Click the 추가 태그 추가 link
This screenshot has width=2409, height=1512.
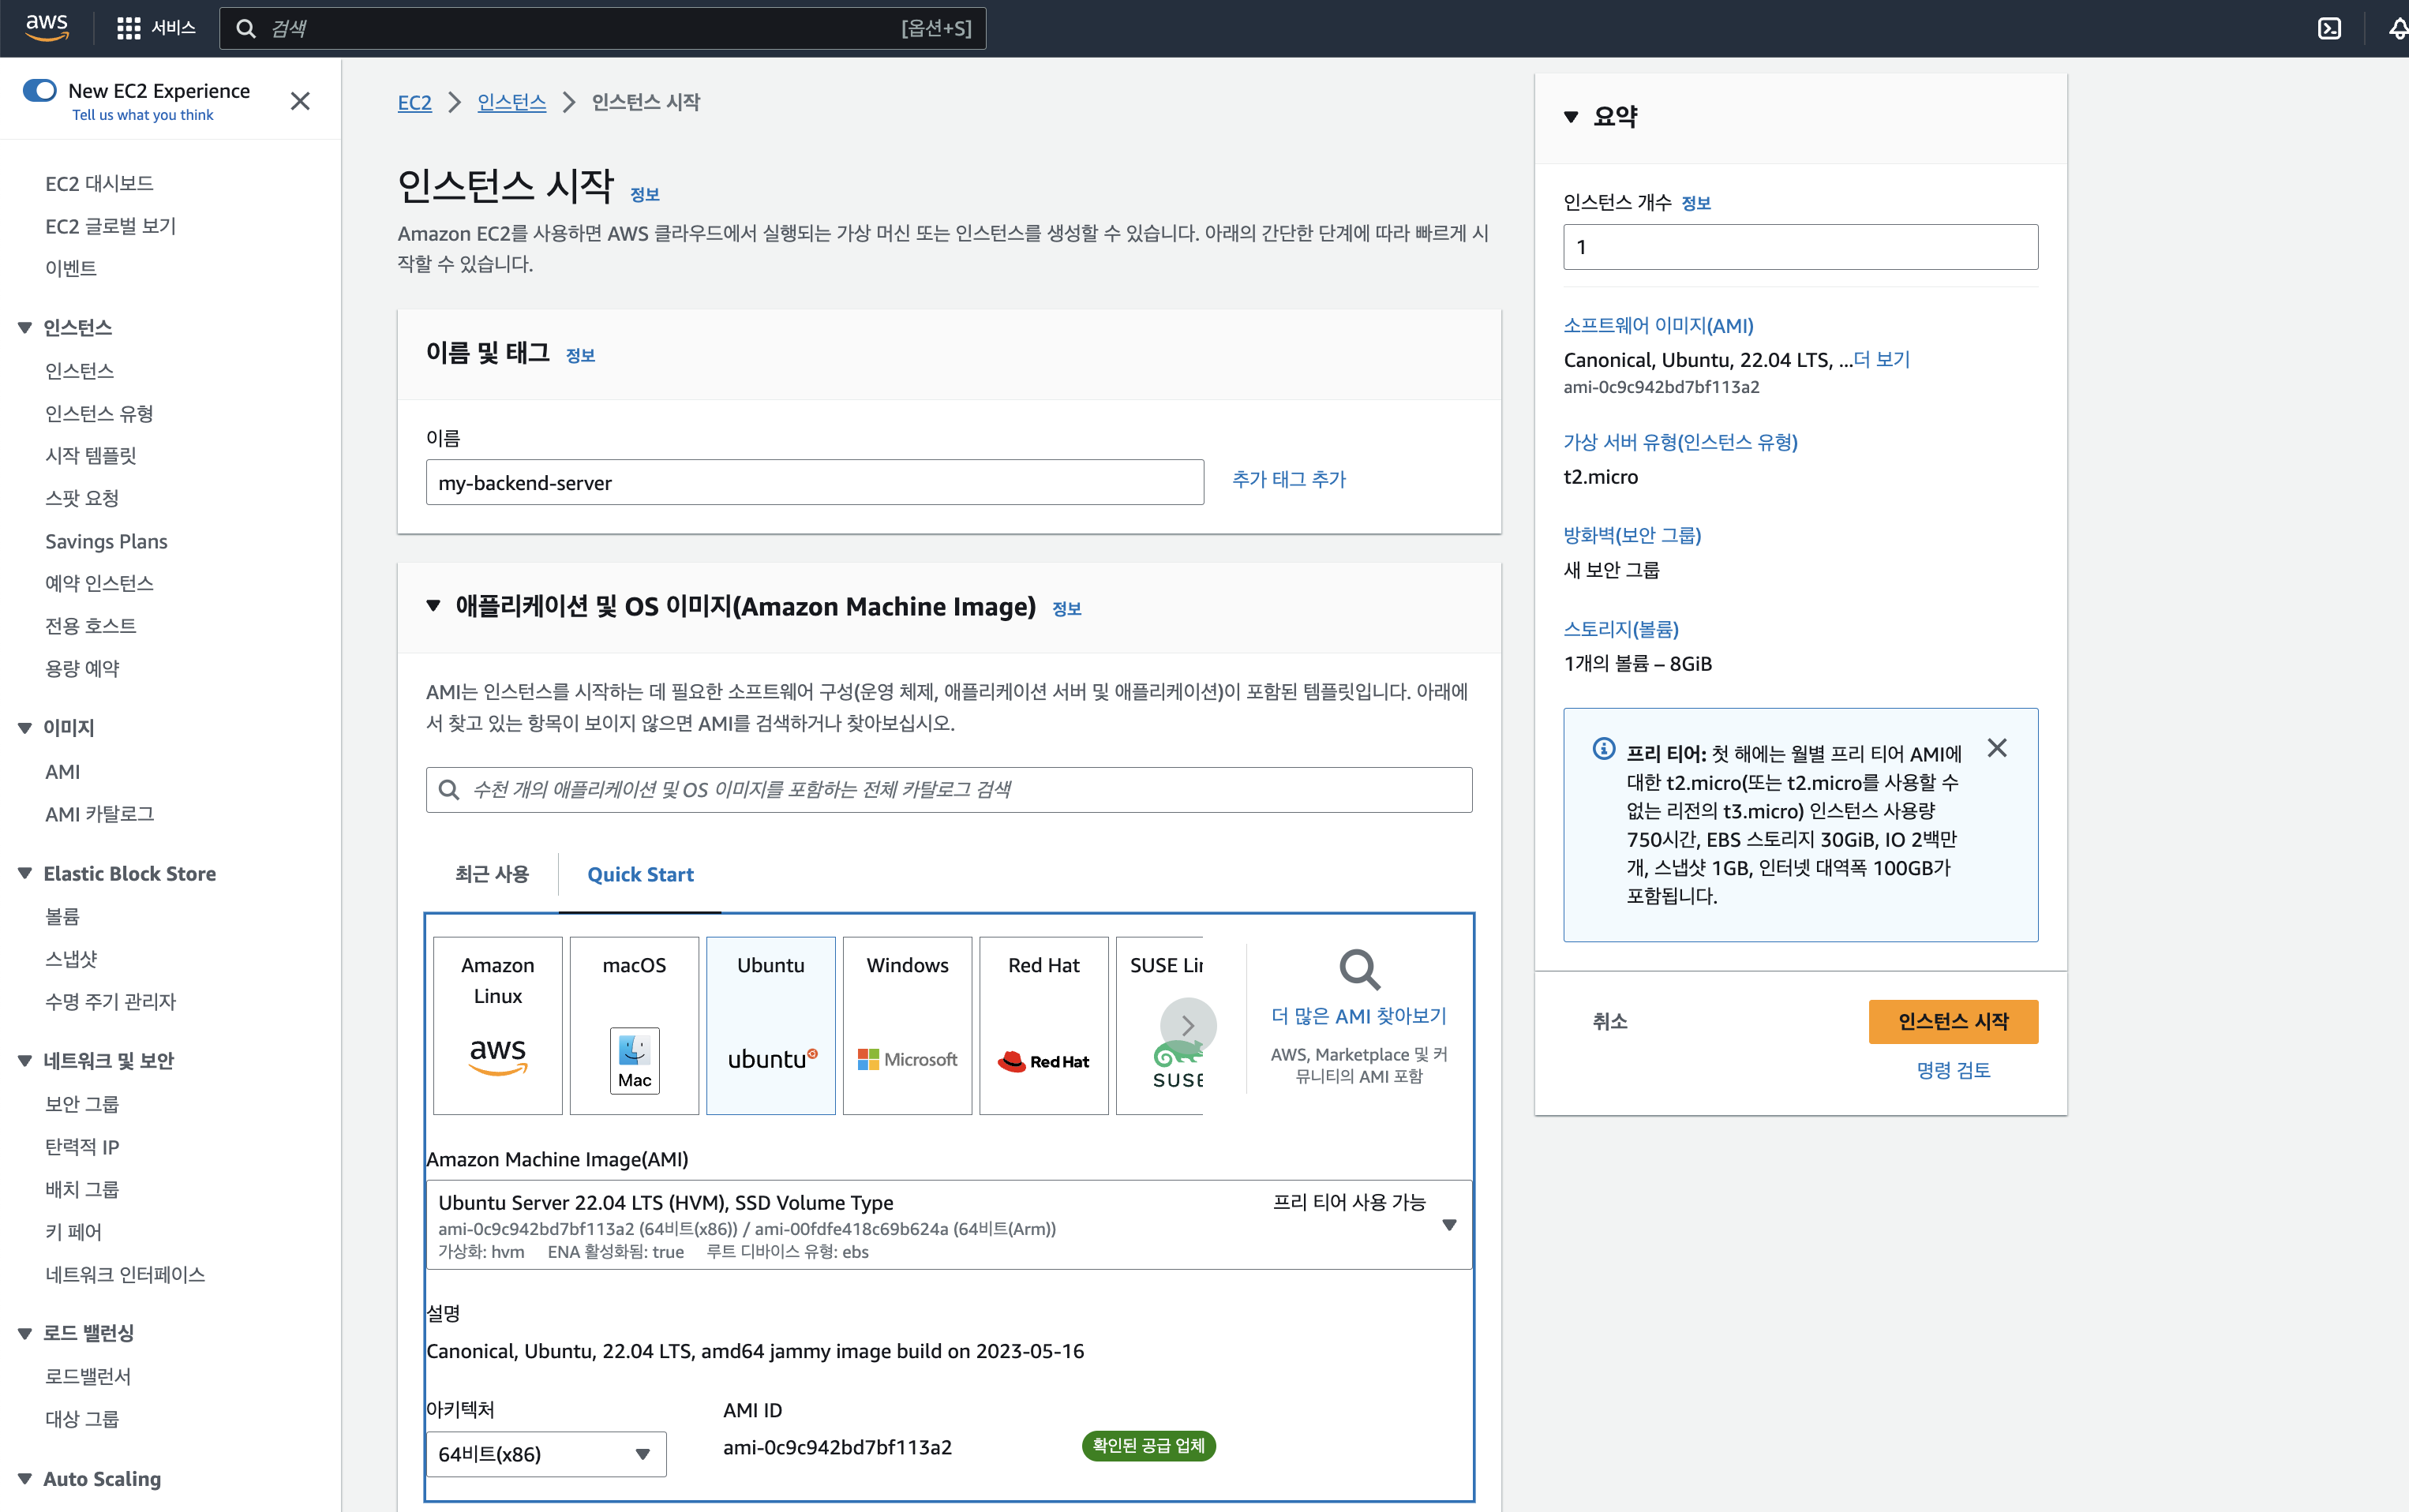1288,479
